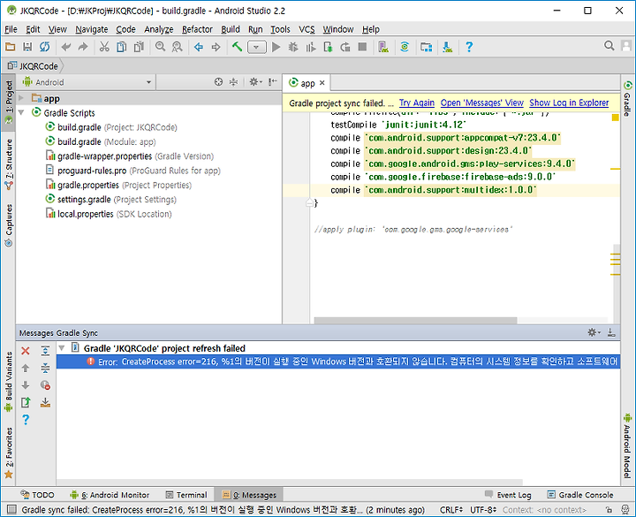Open Project panel gear settings dropdown
The height and width of the screenshot is (517, 636).
click(x=255, y=82)
